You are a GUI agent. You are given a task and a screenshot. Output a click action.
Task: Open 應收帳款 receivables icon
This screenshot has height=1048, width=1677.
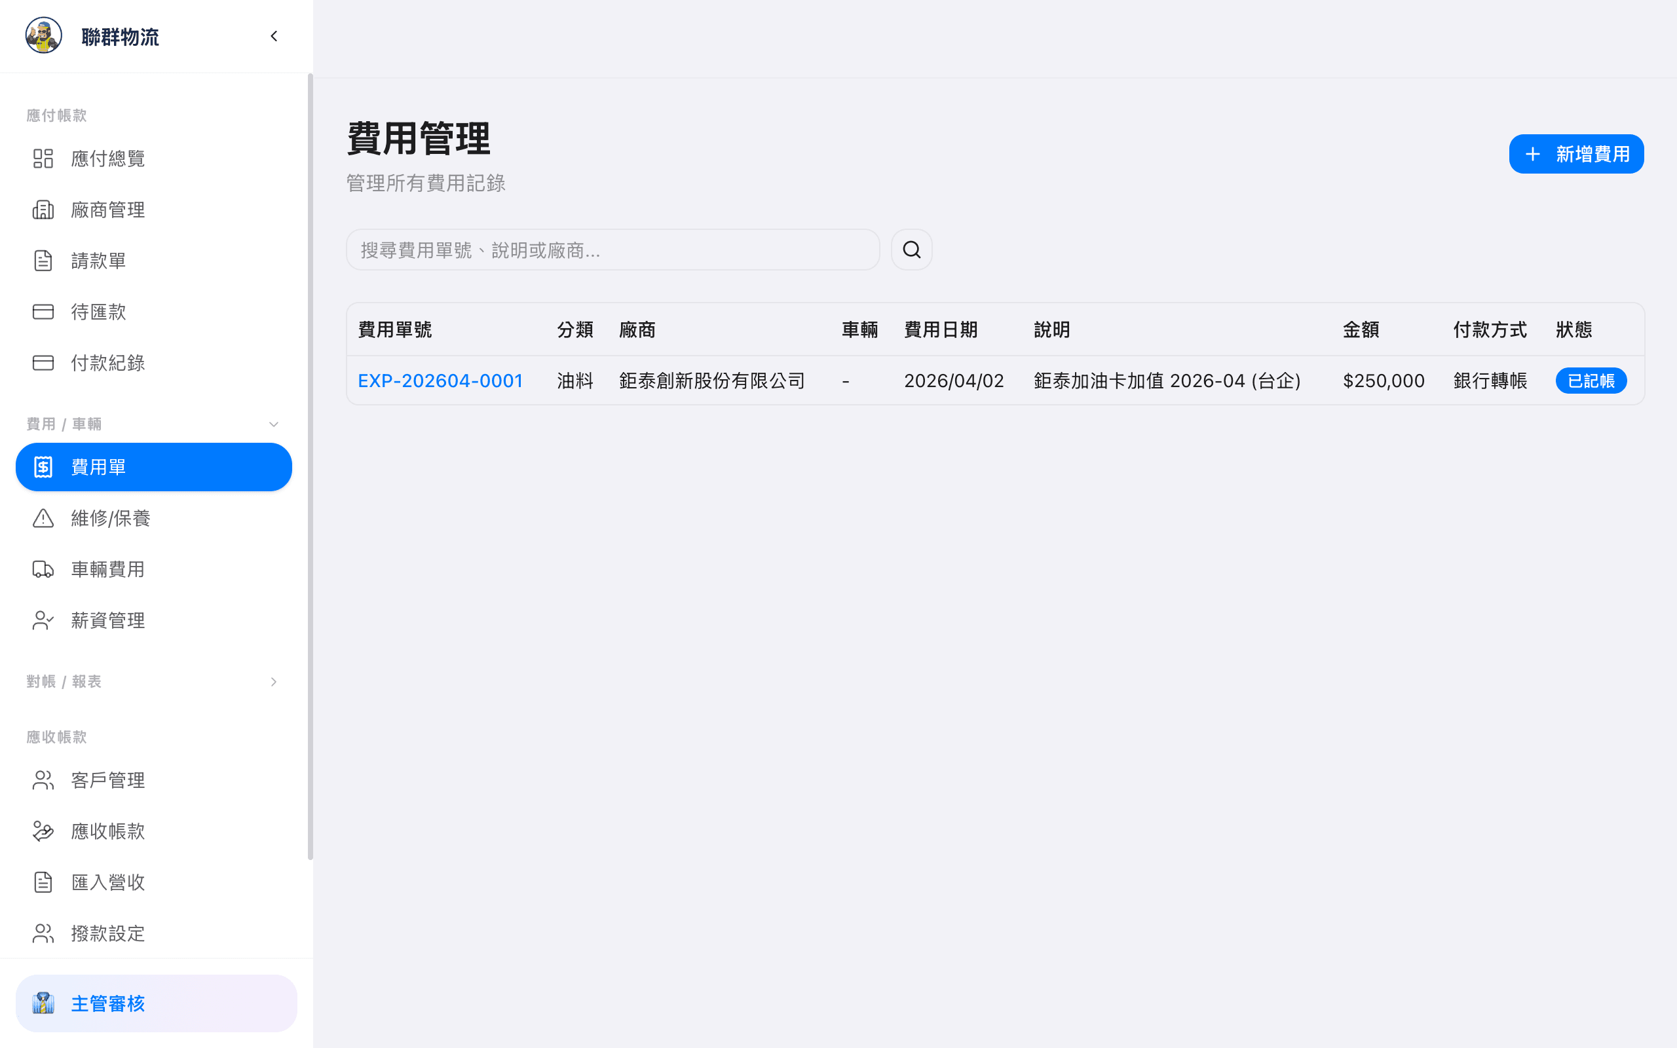pos(43,831)
